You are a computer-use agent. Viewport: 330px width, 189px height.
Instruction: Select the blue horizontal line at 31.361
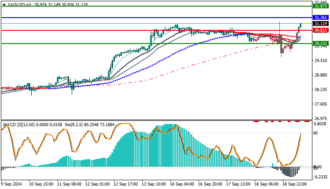[157, 18]
